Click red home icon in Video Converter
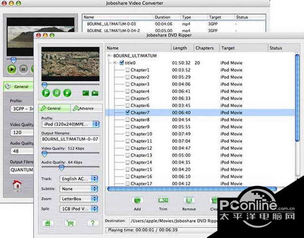304x238 pixels. [17, 184]
